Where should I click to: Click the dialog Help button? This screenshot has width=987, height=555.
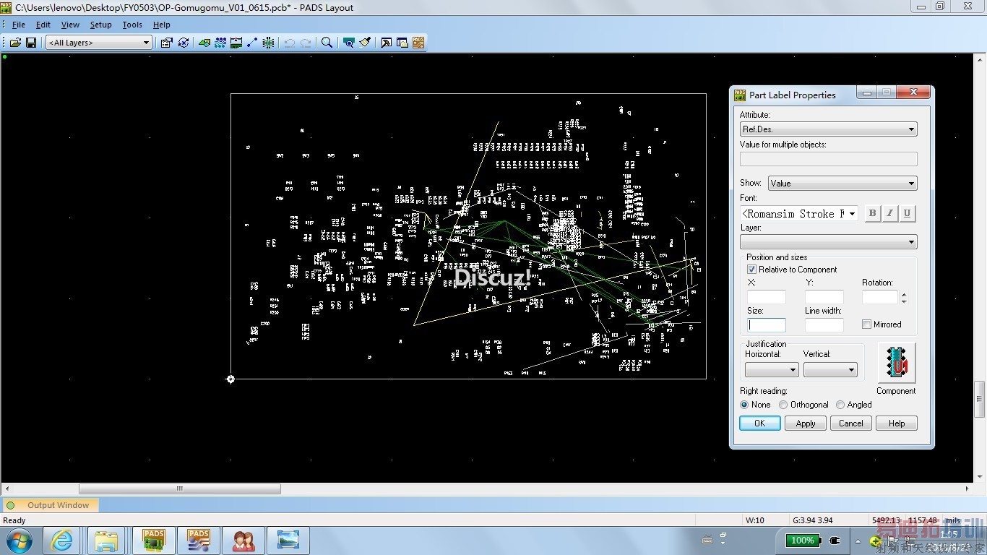coord(897,423)
